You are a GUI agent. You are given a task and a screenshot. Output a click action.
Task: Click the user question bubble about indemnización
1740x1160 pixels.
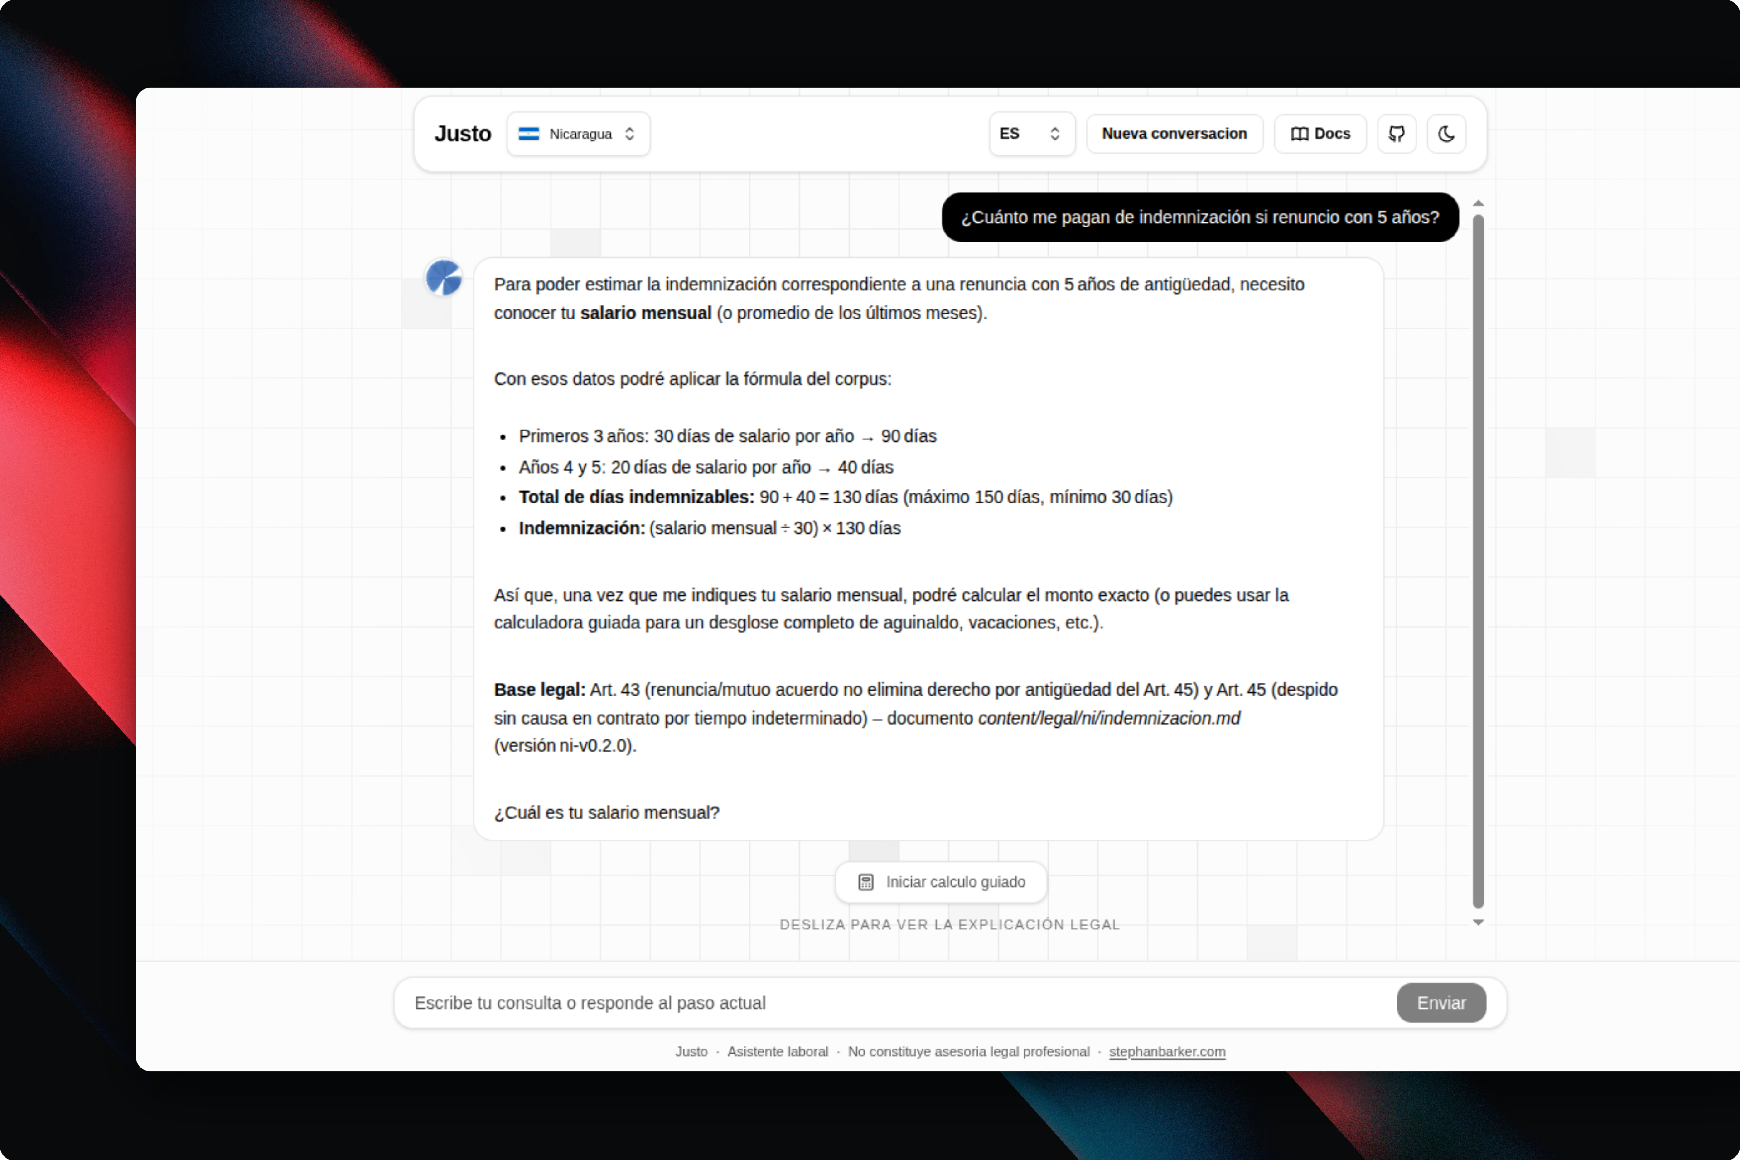click(x=1199, y=217)
